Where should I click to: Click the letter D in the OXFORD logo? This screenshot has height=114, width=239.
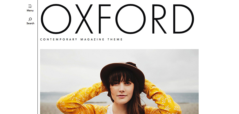(x=183, y=19)
